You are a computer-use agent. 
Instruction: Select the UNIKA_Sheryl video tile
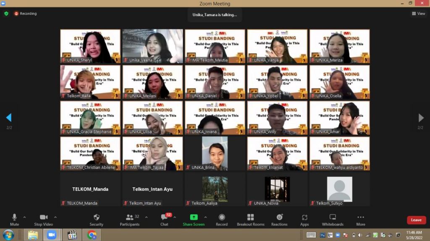[90, 46]
